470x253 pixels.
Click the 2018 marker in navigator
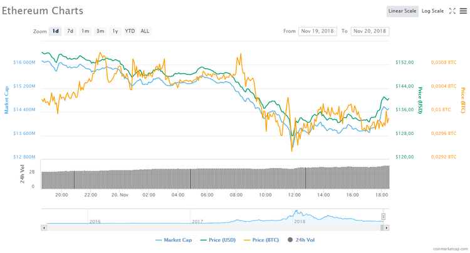[x=300, y=221]
